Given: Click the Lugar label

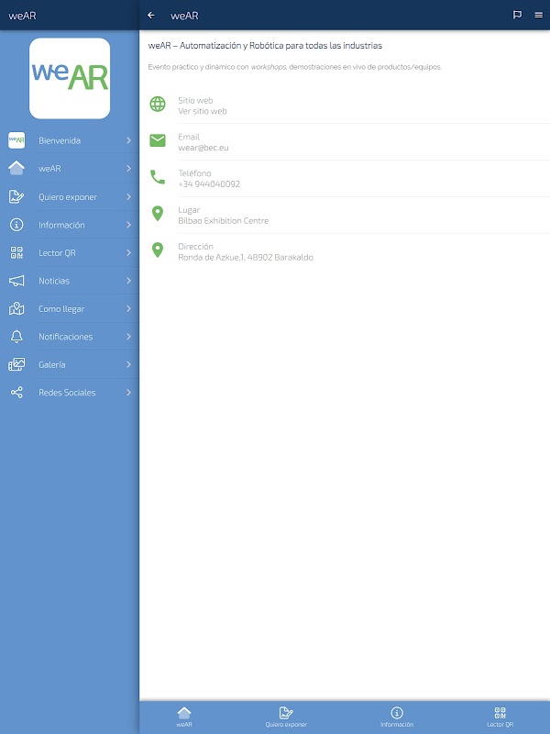Looking at the screenshot, I should pos(189,210).
